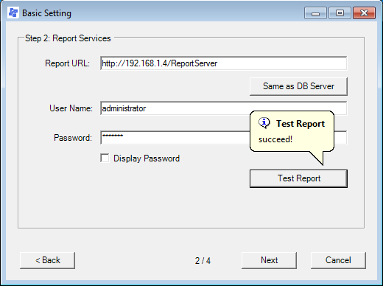Screen dimensions: 383x286
Task: Go to previous step with Back button
Action: tap(47, 260)
